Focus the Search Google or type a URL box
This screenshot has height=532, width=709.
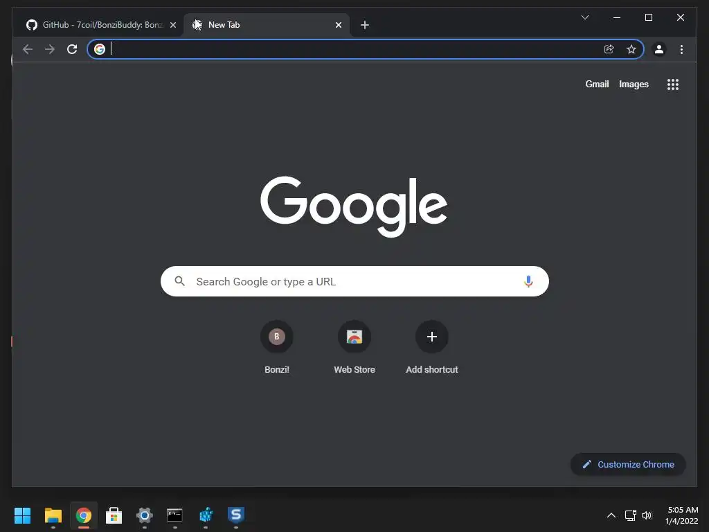tap(354, 281)
